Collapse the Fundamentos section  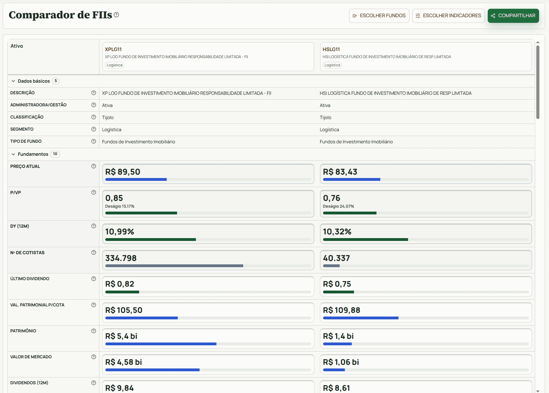point(13,154)
